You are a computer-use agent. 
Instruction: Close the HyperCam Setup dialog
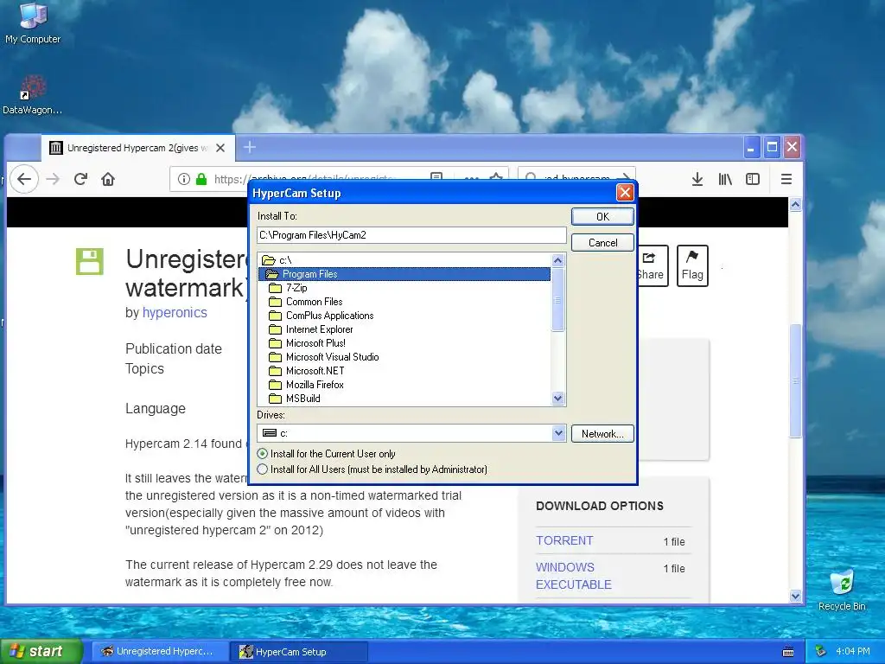(625, 193)
